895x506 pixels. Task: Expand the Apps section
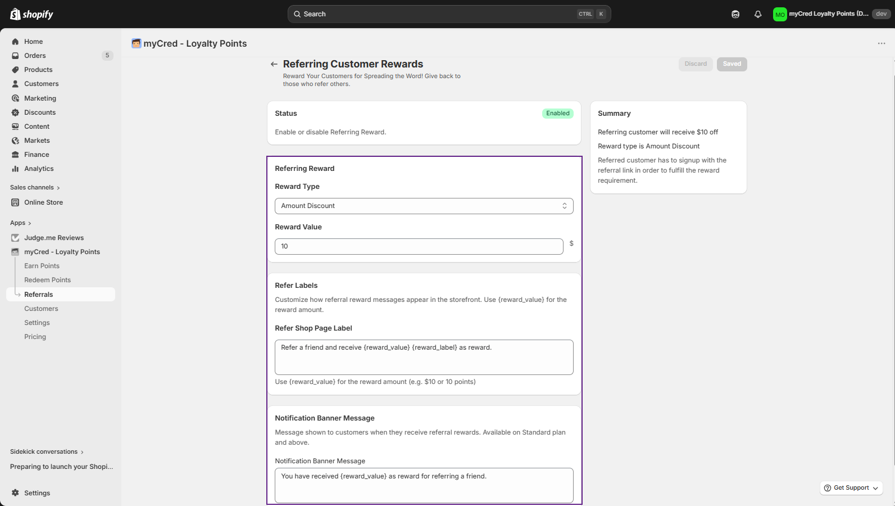(x=21, y=223)
